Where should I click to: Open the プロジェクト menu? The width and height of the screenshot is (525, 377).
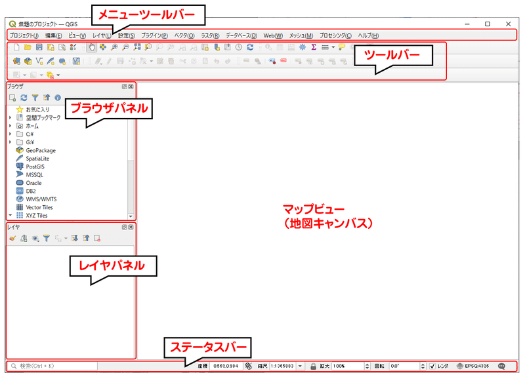(24, 35)
